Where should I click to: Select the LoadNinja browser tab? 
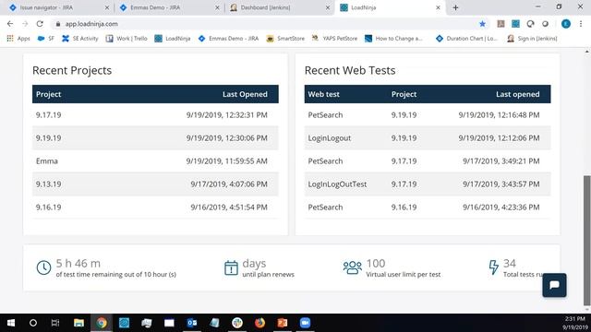point(390,7)
